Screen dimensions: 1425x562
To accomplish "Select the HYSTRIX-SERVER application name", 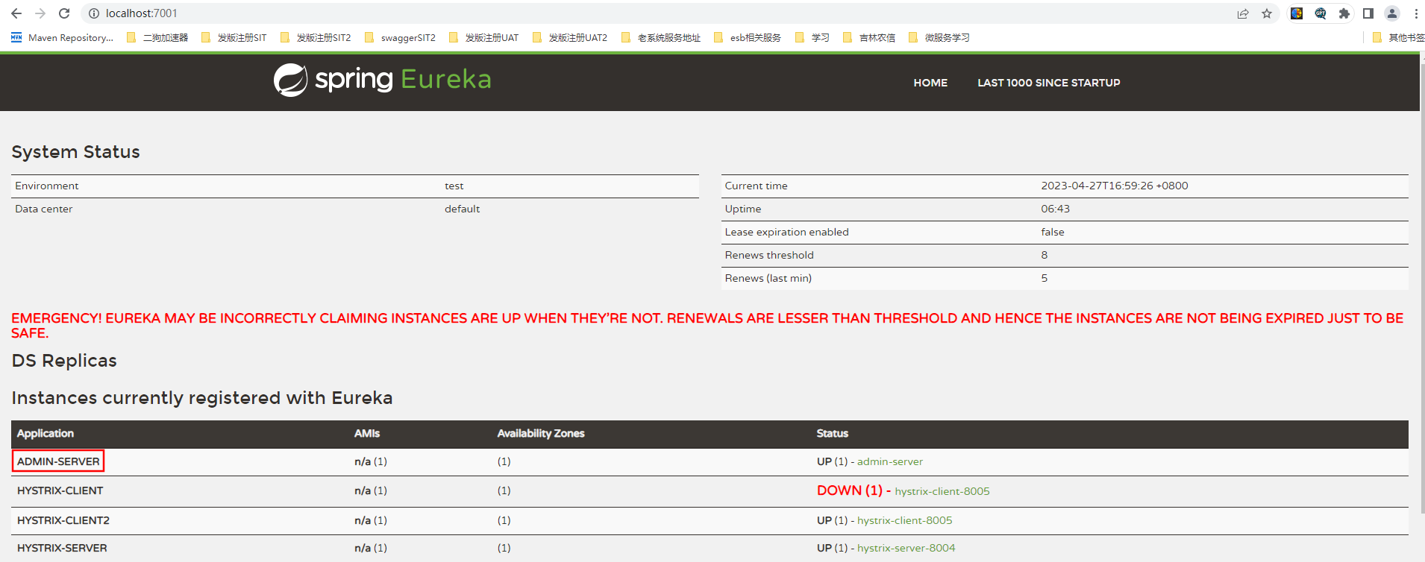I will point(62,548).
